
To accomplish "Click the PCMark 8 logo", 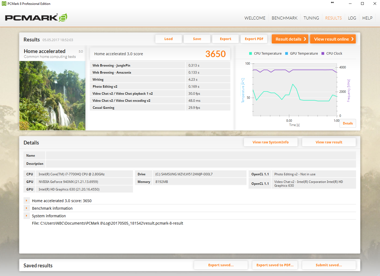I will (x=36, y=18).
